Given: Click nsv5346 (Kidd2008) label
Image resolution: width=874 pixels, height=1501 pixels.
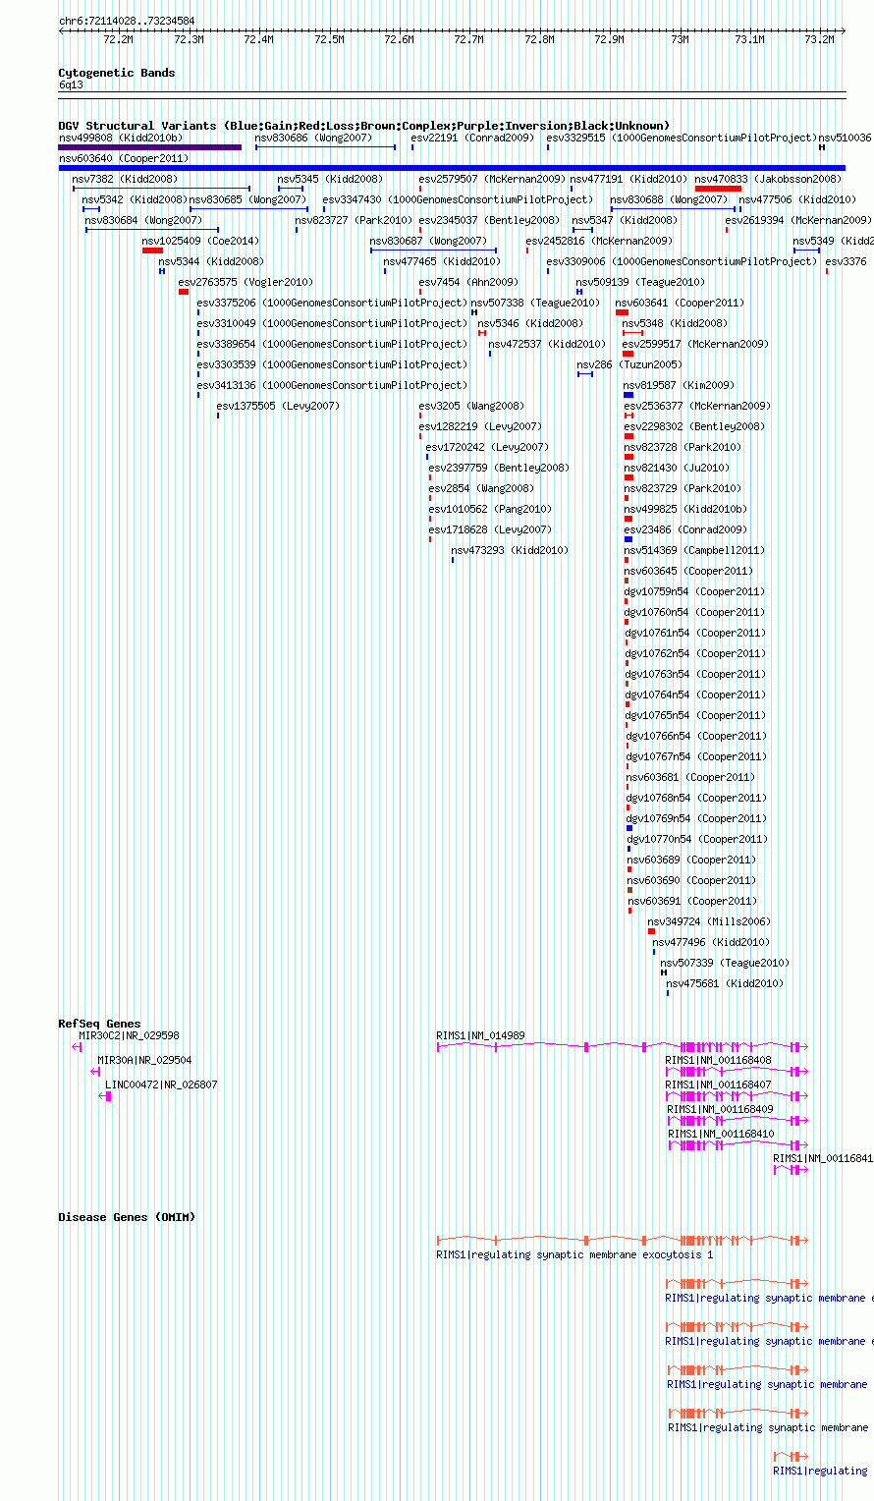Looking at the screenshot, I should click(530, 323).
